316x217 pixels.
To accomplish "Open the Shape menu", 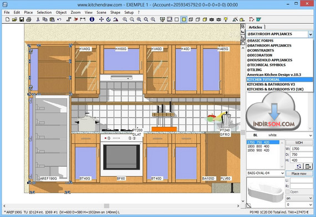I will click(x=115, y=12).
